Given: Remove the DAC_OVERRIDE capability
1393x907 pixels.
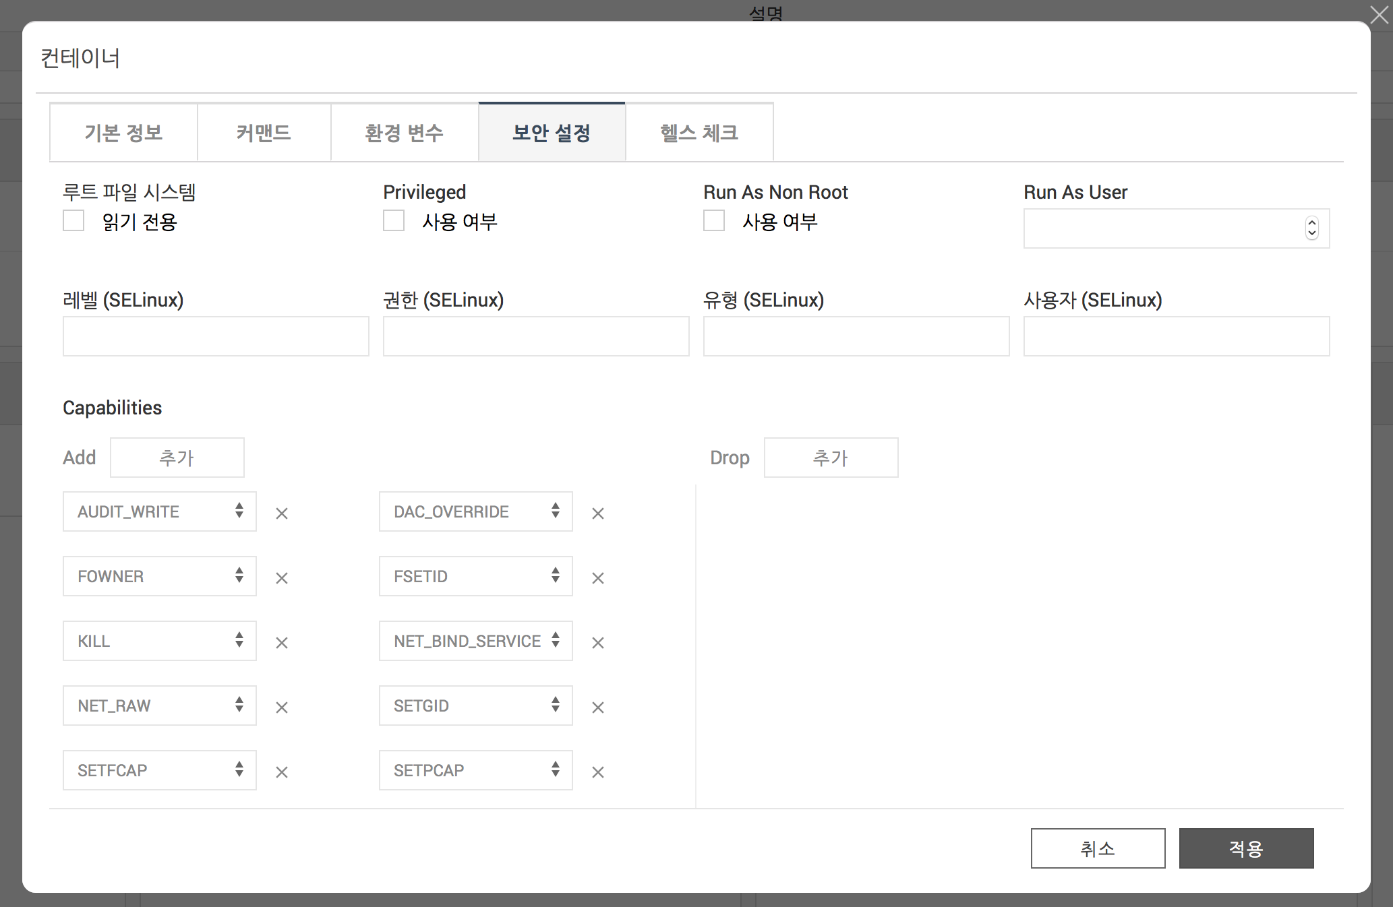Looking at the screenshot, I should [598, 513].
